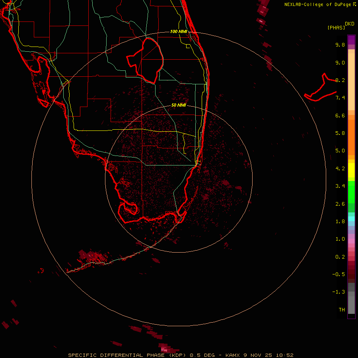This screenshot has width=358, height=358.
Task: Select the 5.8 scale label
Action: [340, 133]
